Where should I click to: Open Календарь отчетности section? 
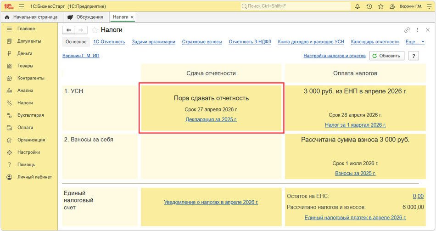point(375,42)
